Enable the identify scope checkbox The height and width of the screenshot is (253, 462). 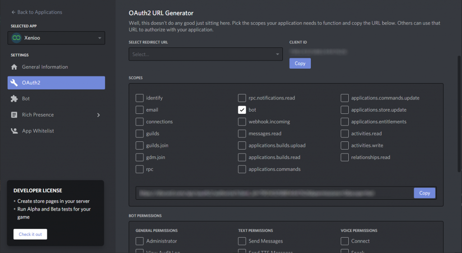coord(140,98)
